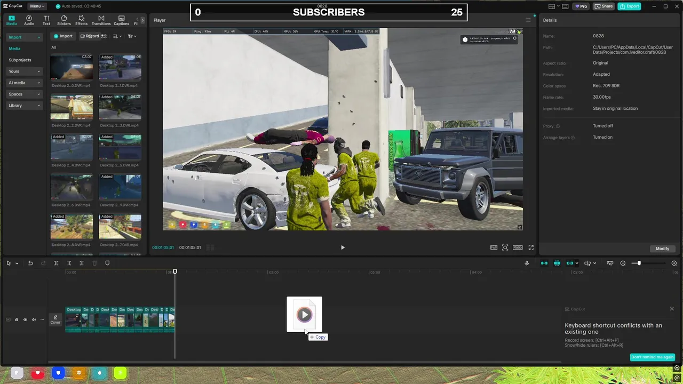
Task: Click the Split clip tool
Action: [x=56, y=263]
